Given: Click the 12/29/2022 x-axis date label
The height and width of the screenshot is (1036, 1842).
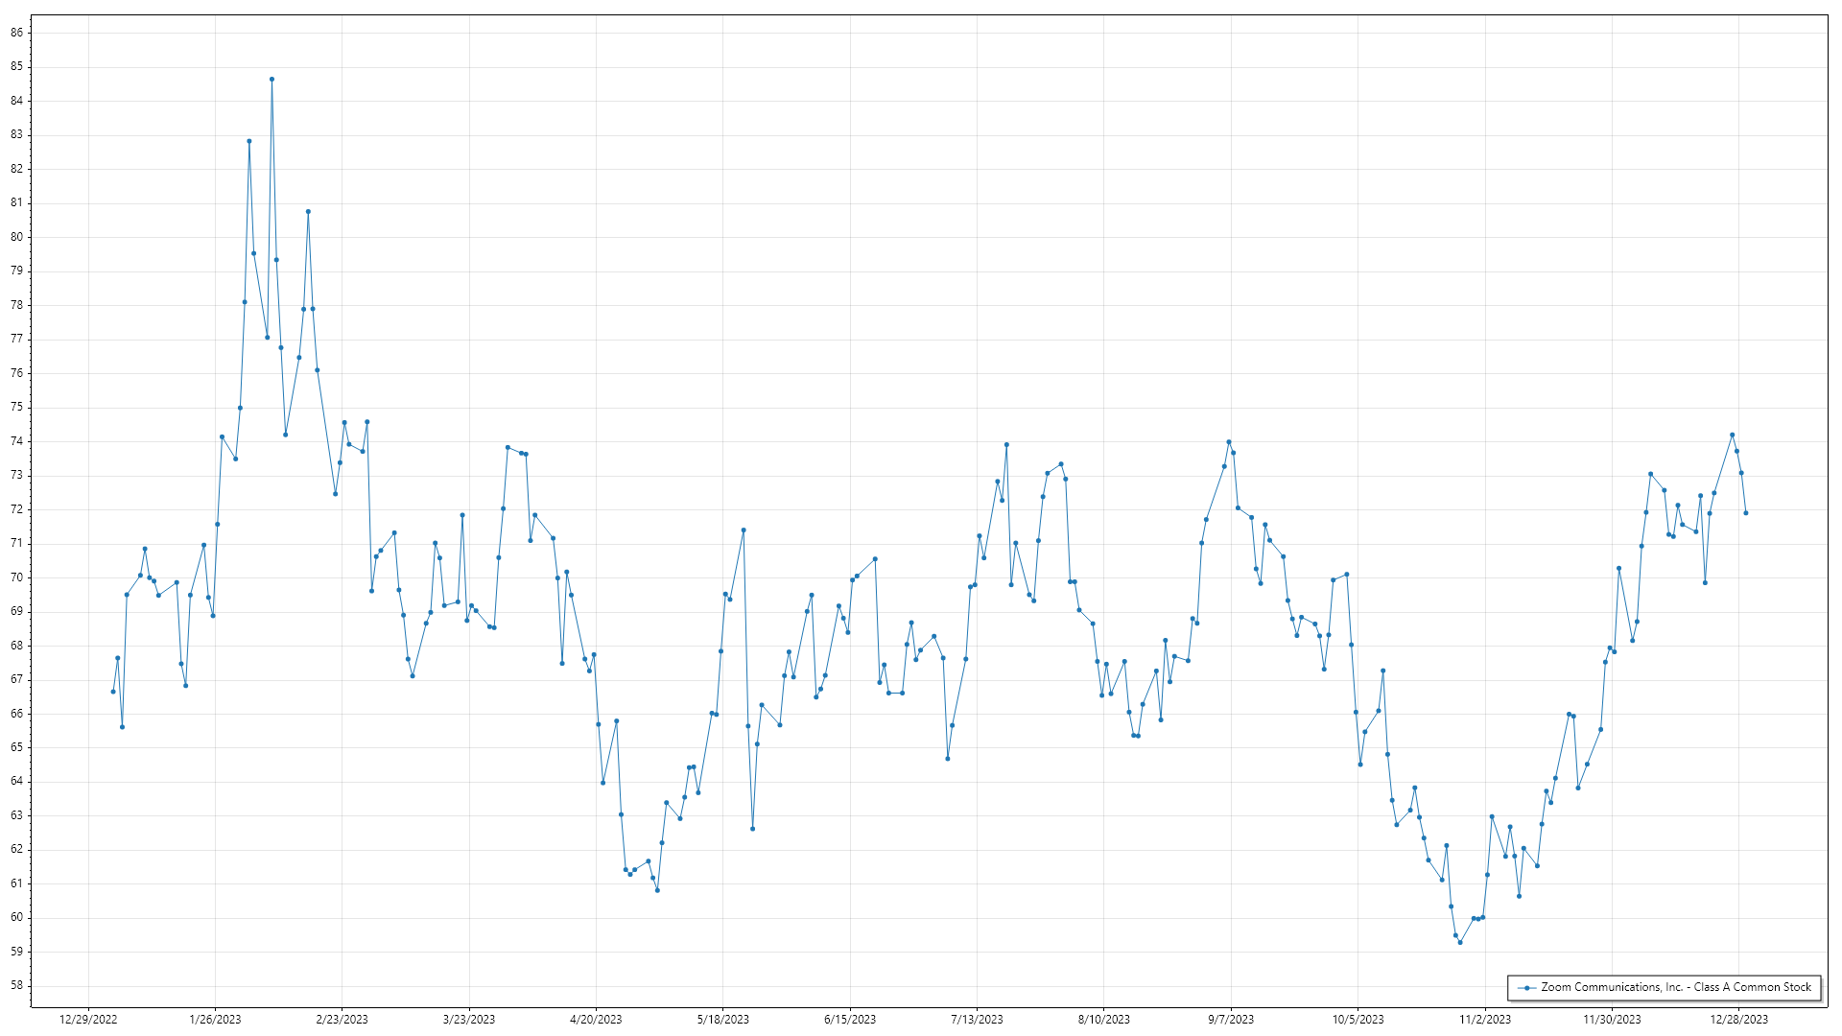Looking at the screenshot, I should (88, 1020).
